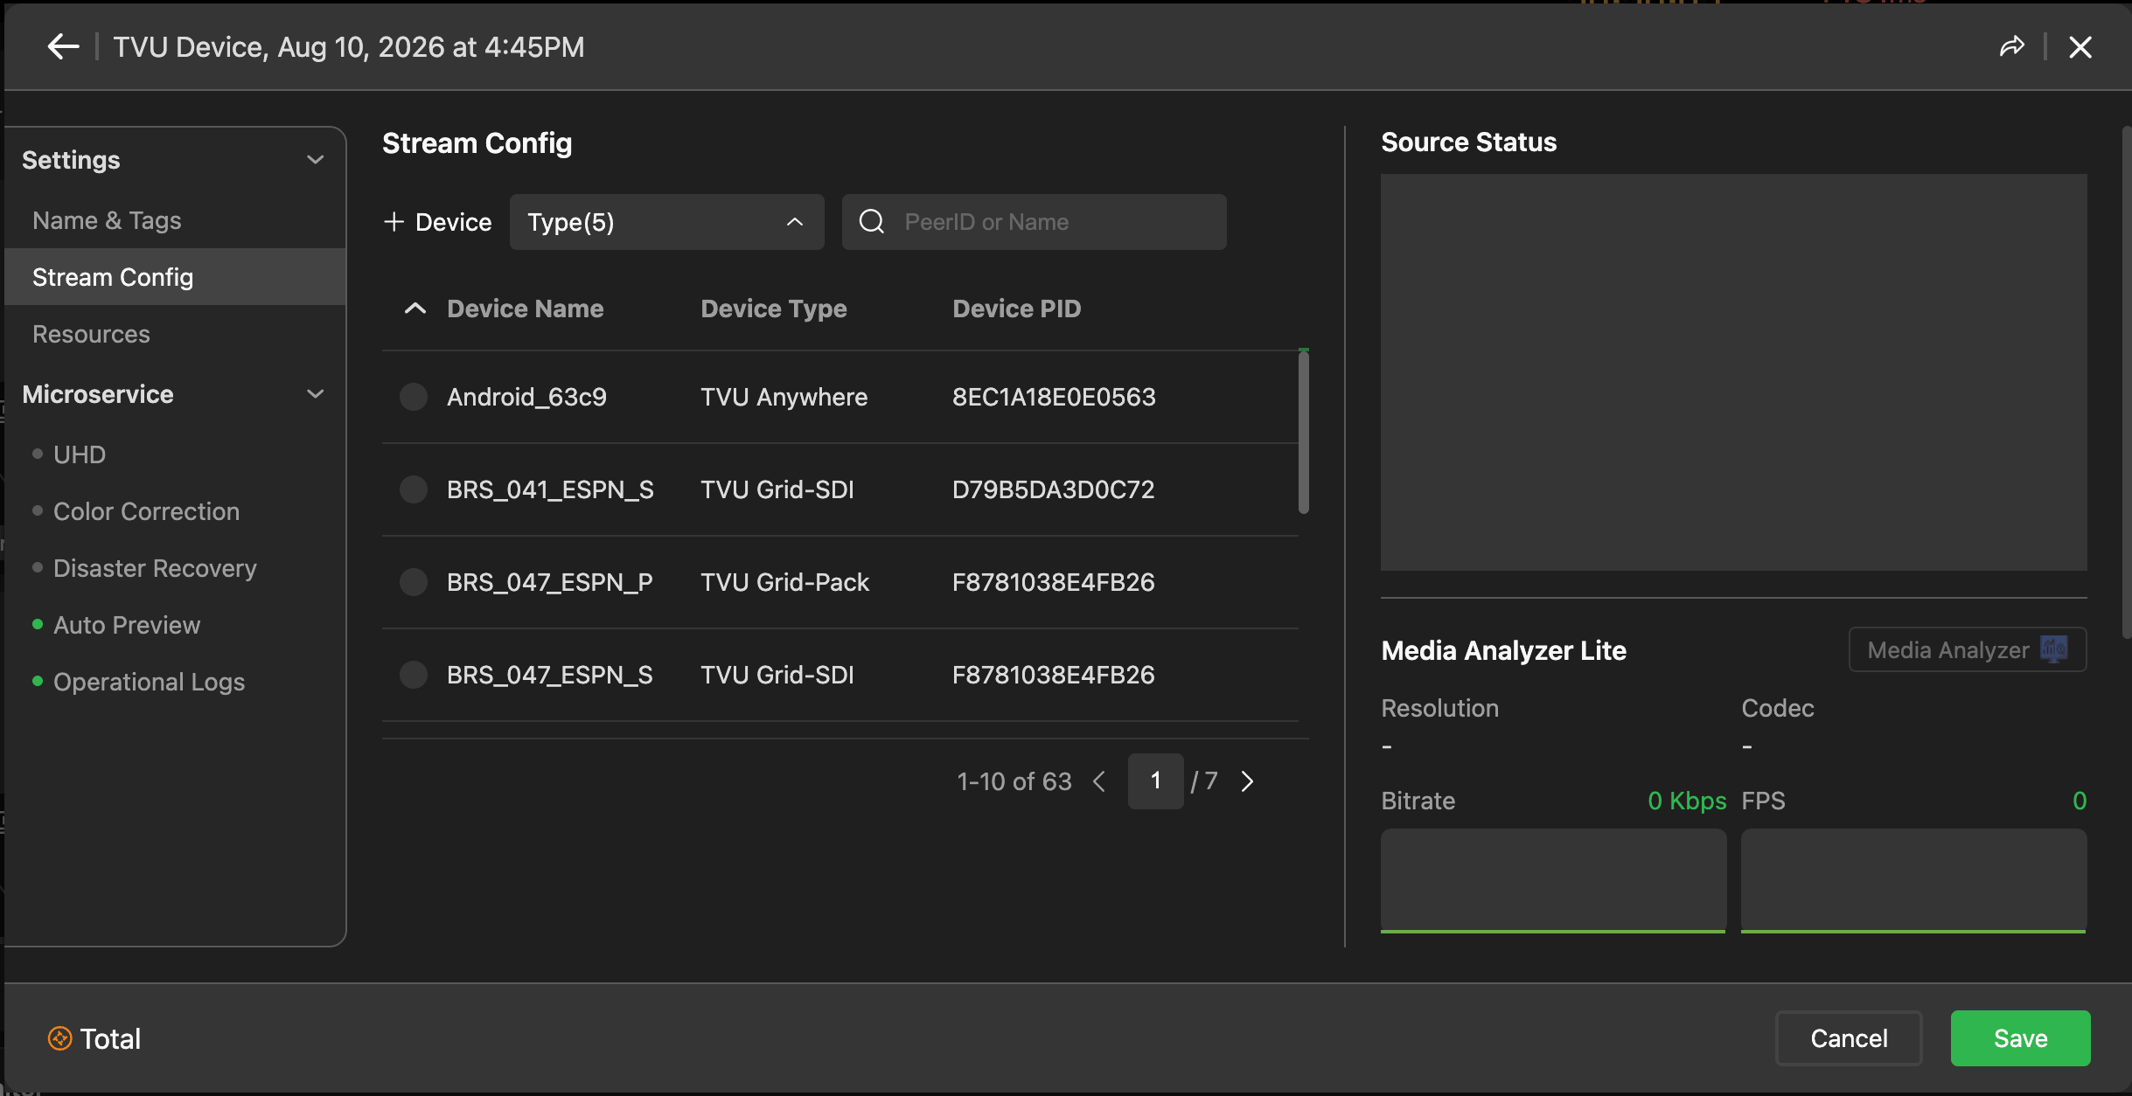The width and height of the screenshot is (2132, 1096).
Task: Click the TVU Grid-SDI cell of BRS_041_ESPN_S
Action: coord(777,489)
